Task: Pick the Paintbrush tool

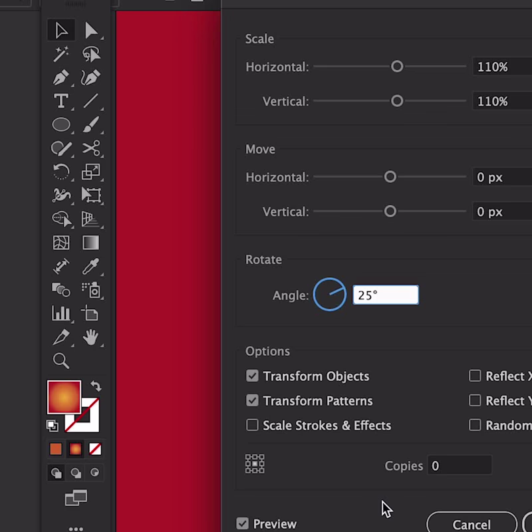Action: tap(92, 124)
